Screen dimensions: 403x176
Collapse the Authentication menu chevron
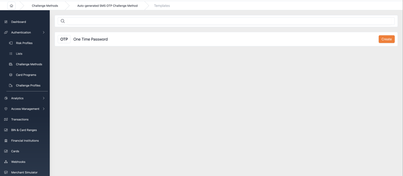[x=44, y=33]
